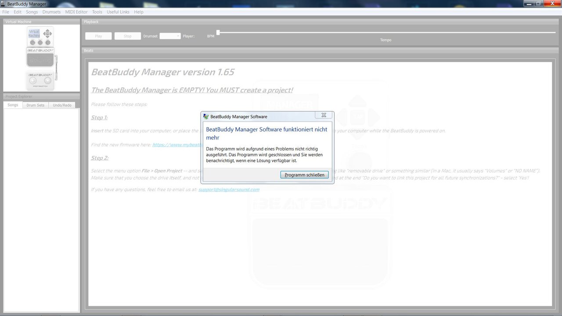Image resolution: width=562 pixels, height=316 pixels.
Task: Close the BeatBuddy Manager main window
Action: [x=552, y=4]
